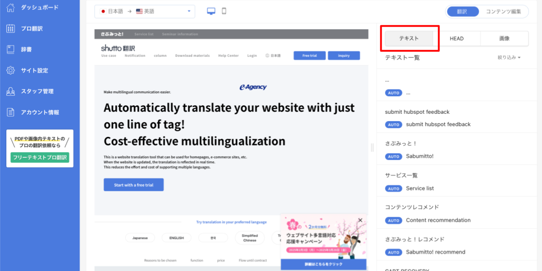Select the コンテンツ編集 mode toggle

click(504, 12)
